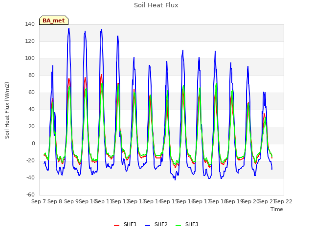
Task: Click the -40 y-axis tick value
Action: 30,177
